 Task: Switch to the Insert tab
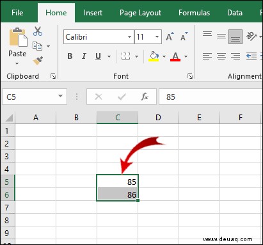pyautogui.click(x=93, y=13)
